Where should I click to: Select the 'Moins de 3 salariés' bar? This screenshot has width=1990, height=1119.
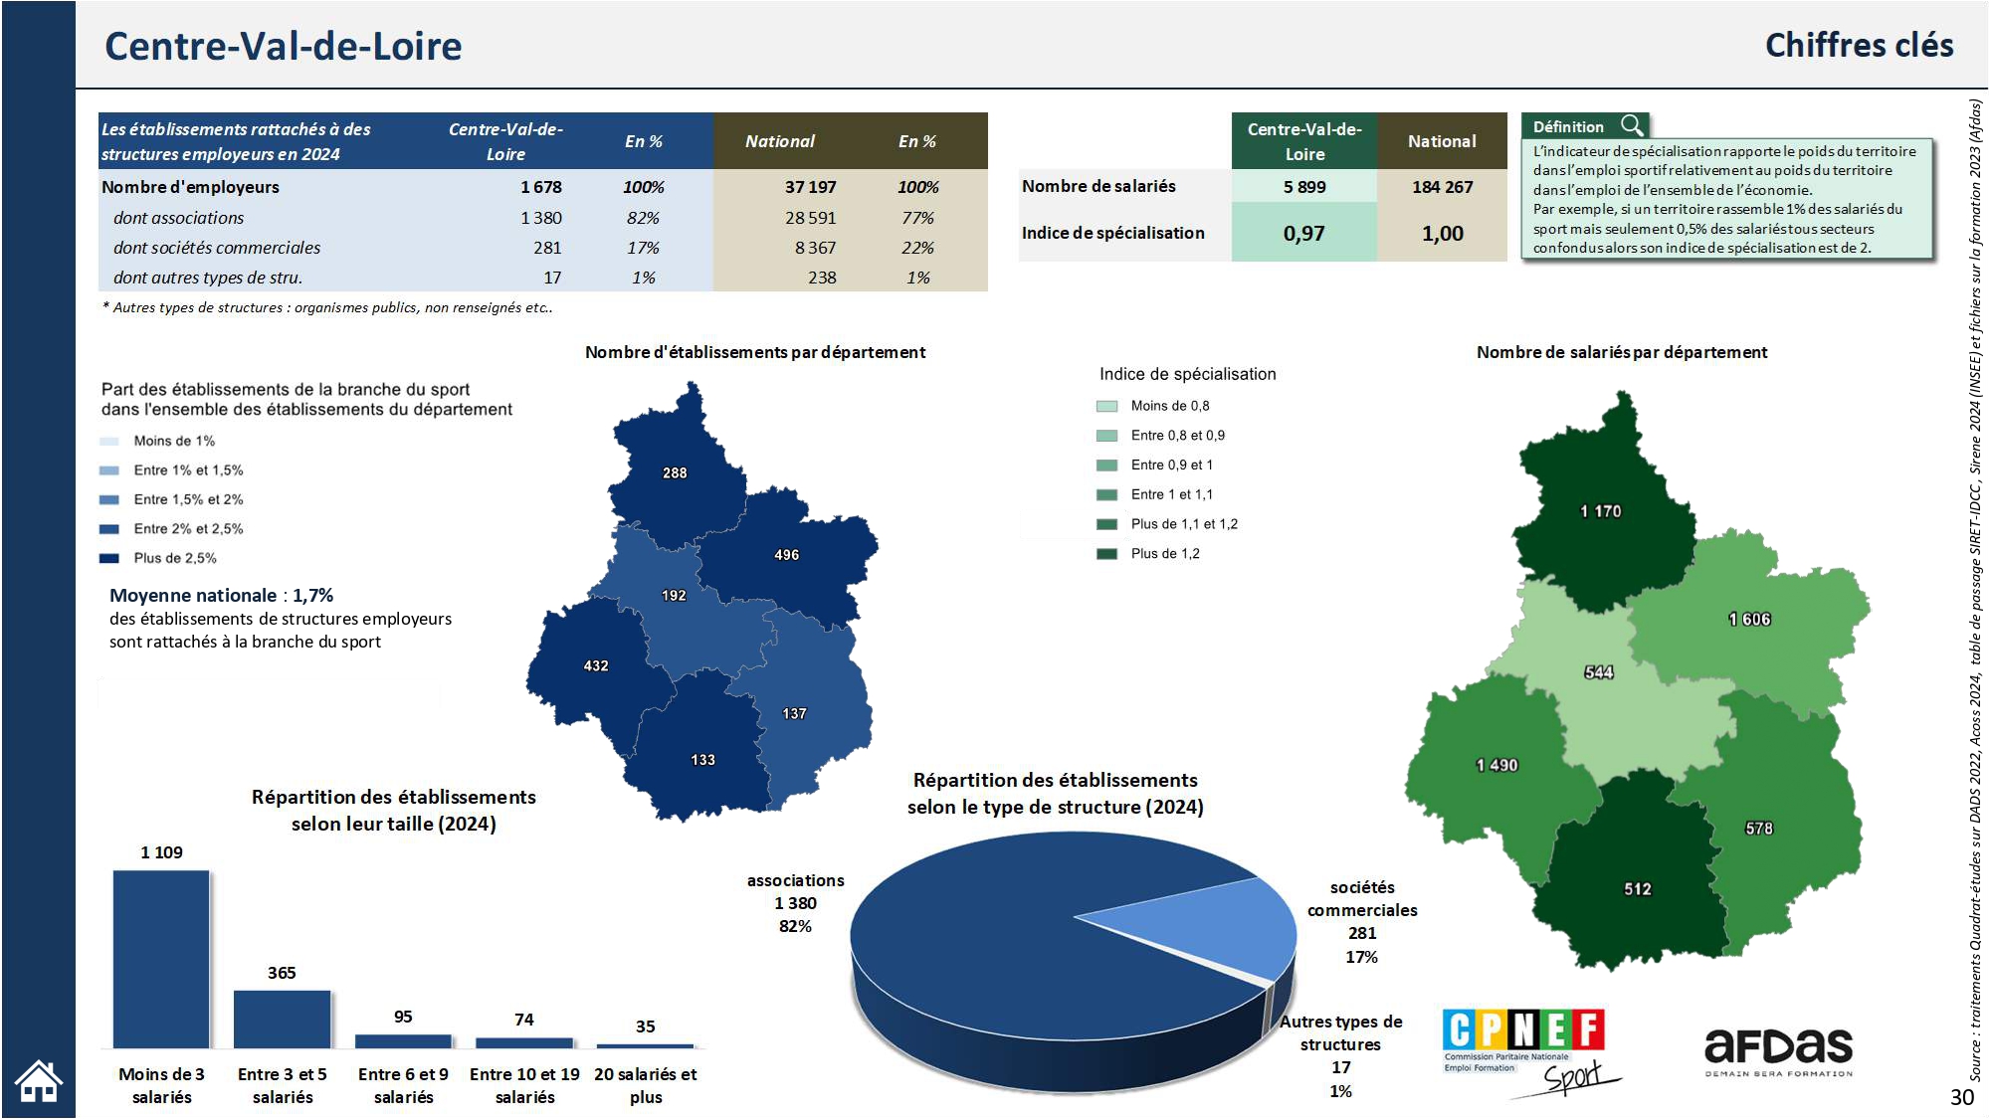pos(161,959)
